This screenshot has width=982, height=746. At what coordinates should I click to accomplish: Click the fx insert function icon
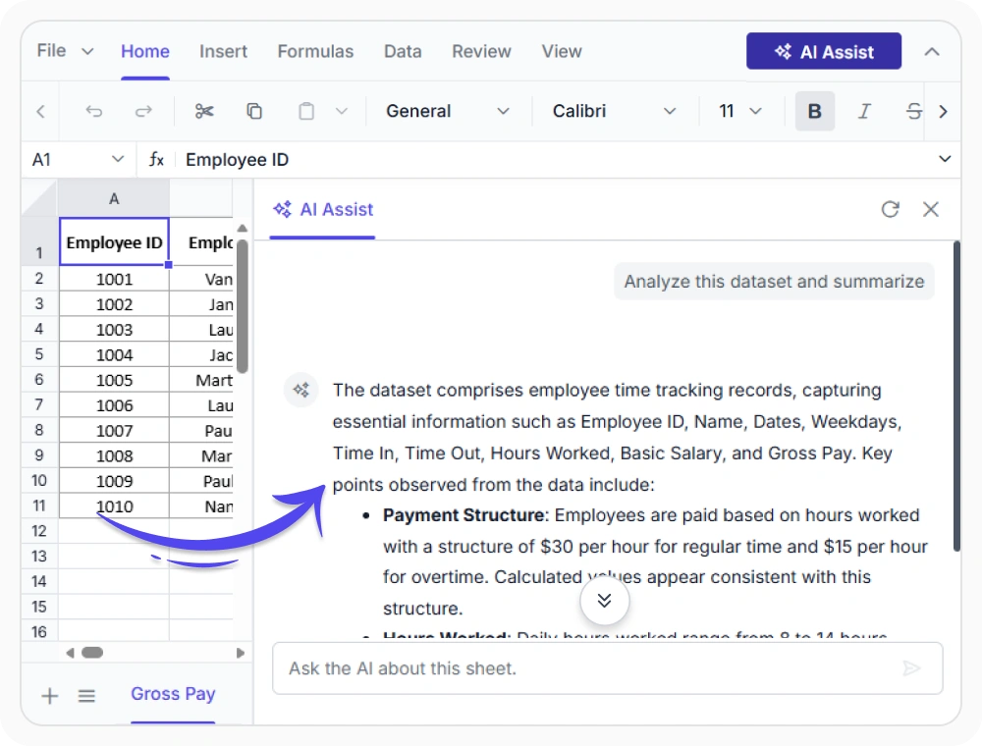(156, 159)
